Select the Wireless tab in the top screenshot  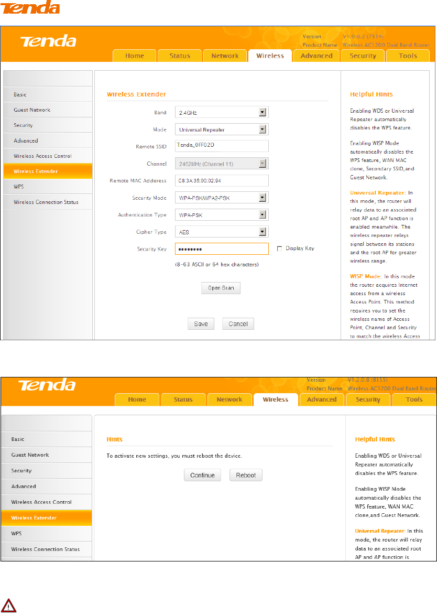point(270,56)
